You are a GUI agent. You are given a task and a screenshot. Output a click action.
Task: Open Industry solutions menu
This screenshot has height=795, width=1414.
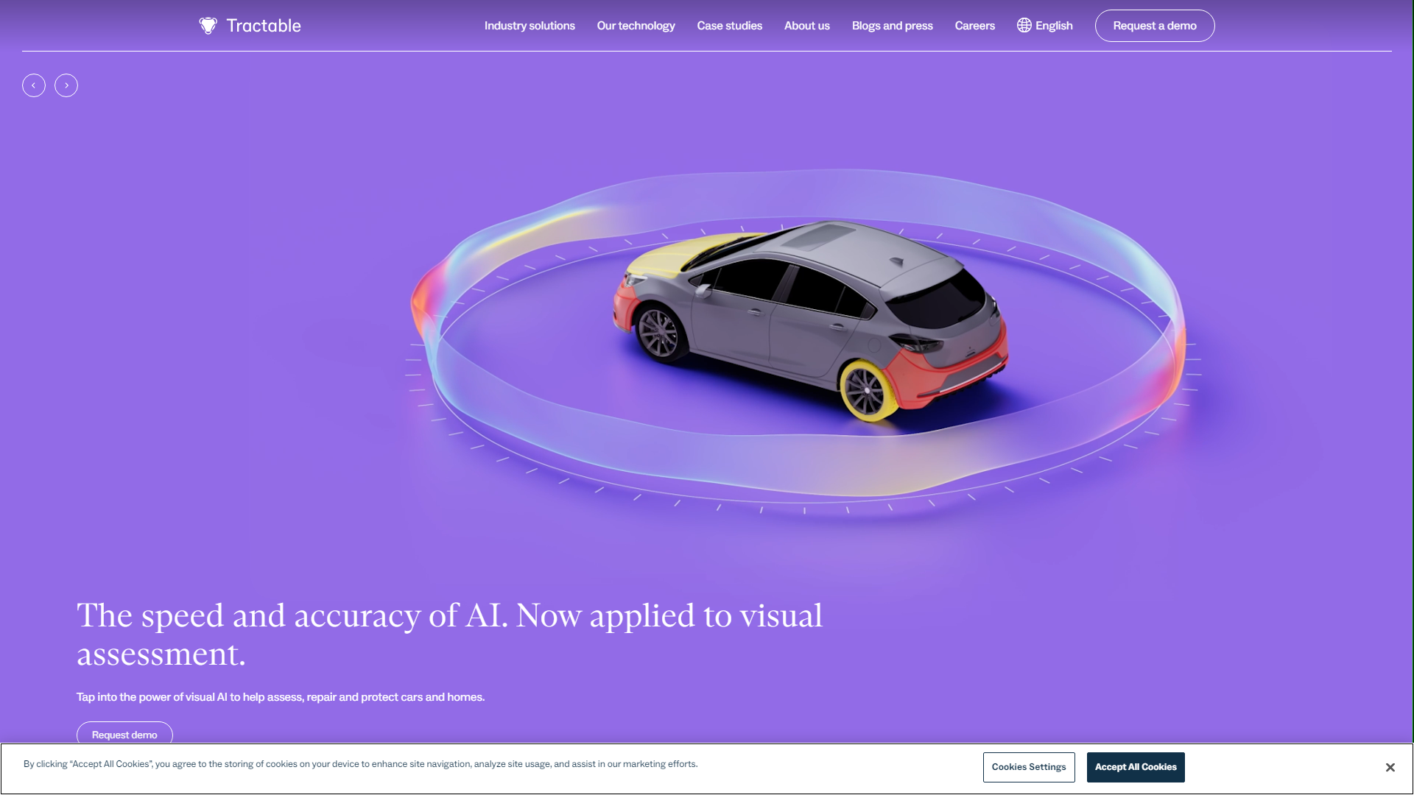(530, 26)
